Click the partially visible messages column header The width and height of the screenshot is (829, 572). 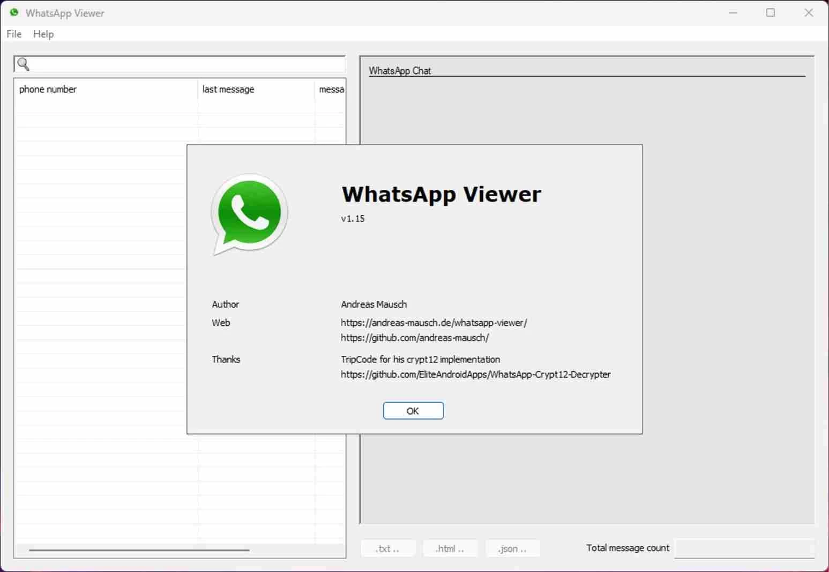point(331,90)
